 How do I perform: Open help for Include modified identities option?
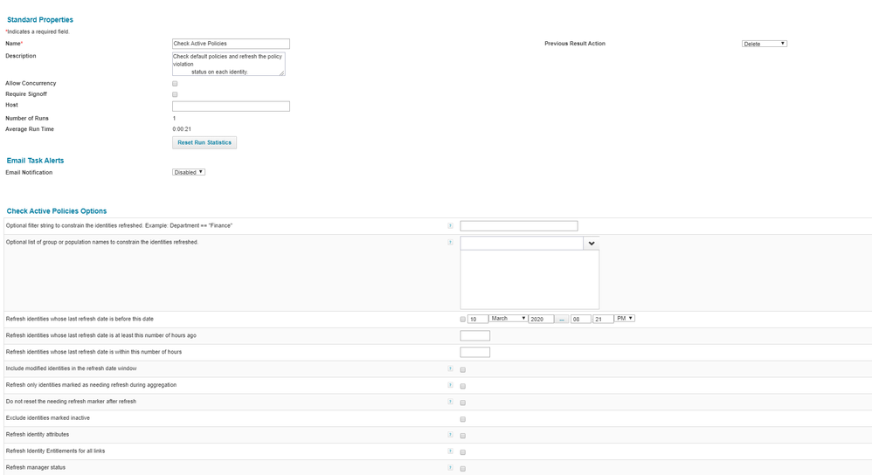(x=450, y=368)
